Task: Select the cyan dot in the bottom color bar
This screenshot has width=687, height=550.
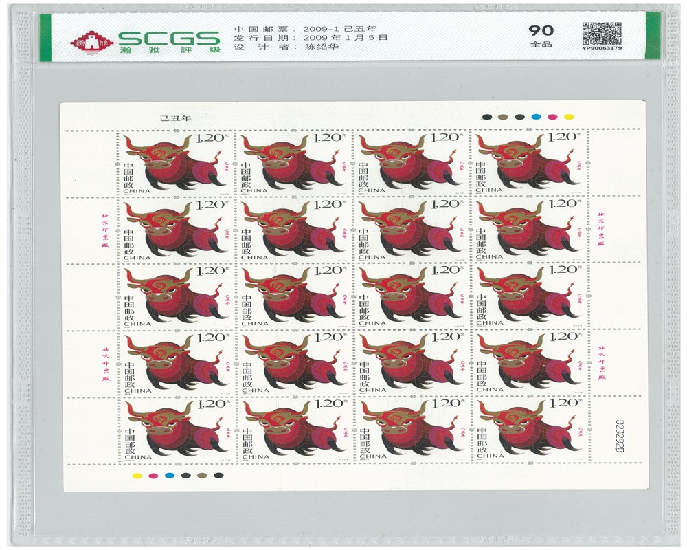Action: (169, 475)
